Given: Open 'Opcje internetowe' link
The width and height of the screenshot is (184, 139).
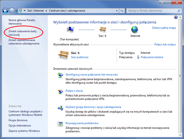Looking at the screenshot, I should click(19, 126).
